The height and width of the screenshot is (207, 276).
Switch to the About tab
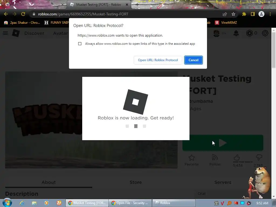(49, 182)
